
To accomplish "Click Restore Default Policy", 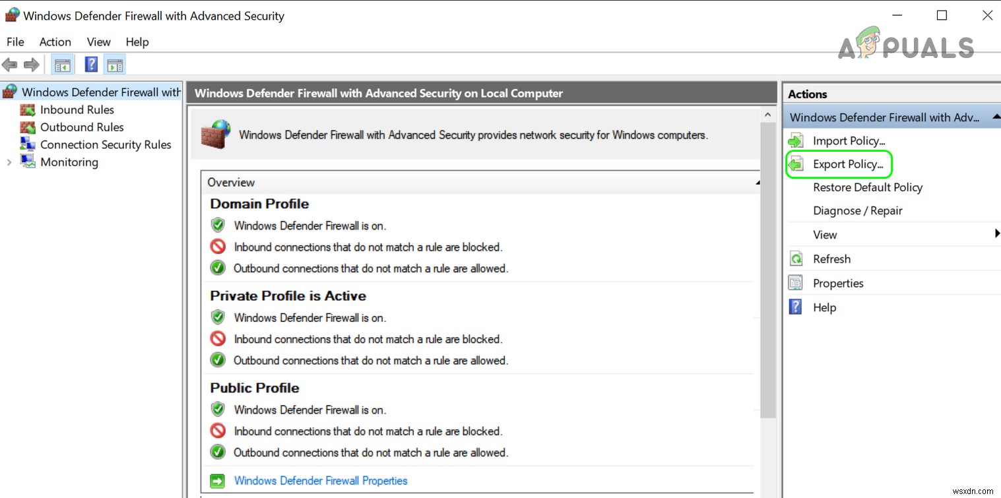I will coord(866,187).
